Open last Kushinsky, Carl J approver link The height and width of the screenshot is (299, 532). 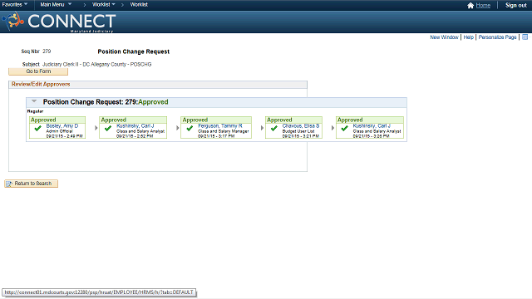[372, 125]
